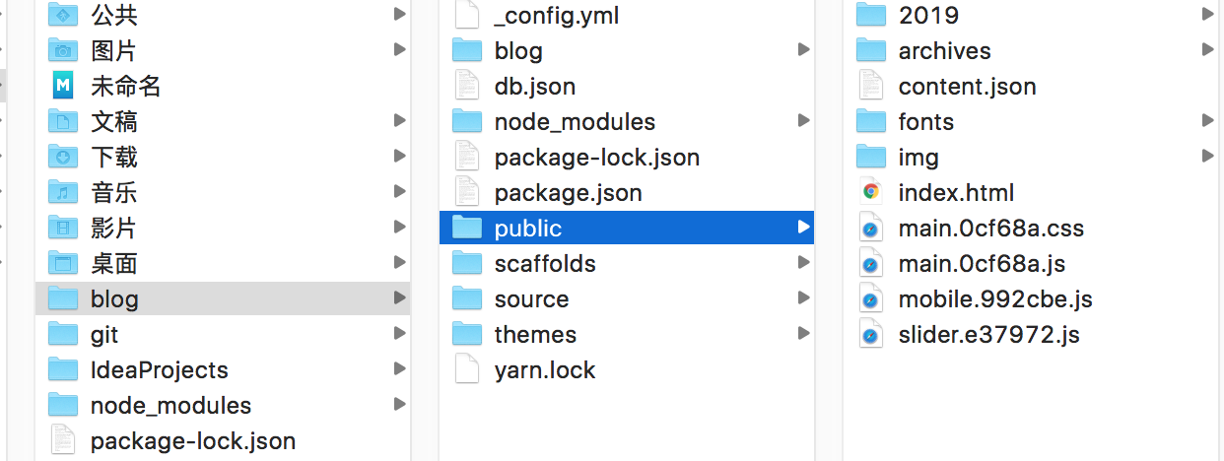This screenshot has width=1224, height=461.
Task: Expand the themes folder arrow
Action: (x=804, y=335)
